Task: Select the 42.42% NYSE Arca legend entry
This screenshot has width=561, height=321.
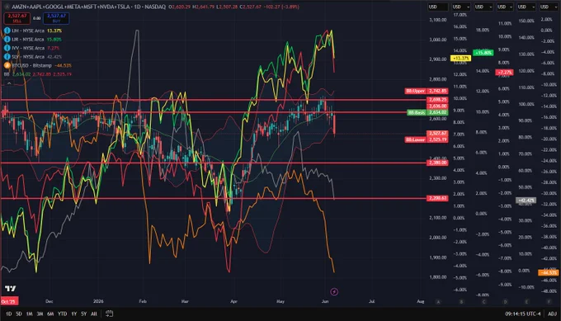Action: coord(36,57)
